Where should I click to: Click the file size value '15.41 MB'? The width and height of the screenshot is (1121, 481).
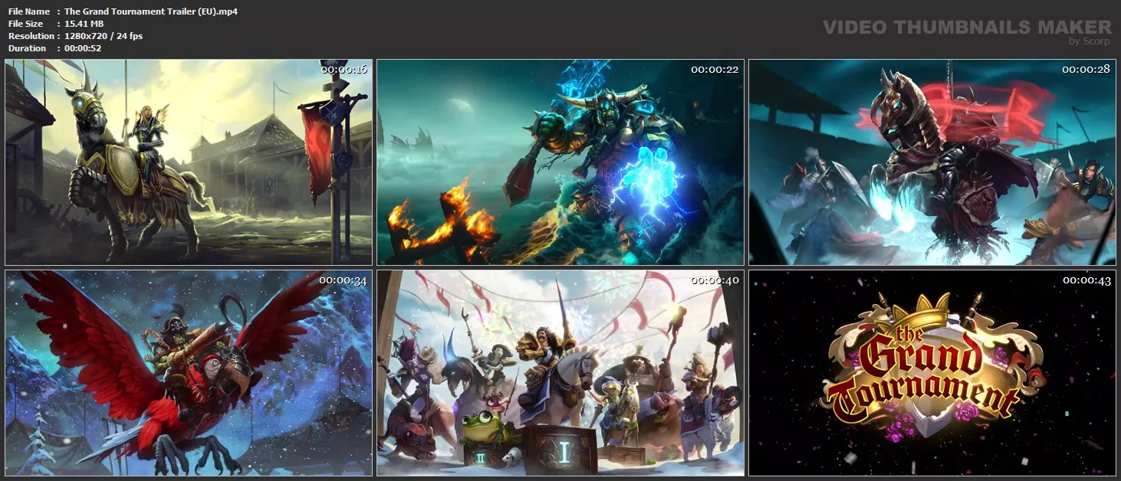[84, 24]
